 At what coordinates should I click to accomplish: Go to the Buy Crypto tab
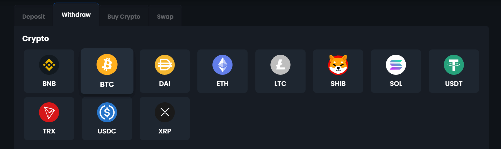point(124,17)
